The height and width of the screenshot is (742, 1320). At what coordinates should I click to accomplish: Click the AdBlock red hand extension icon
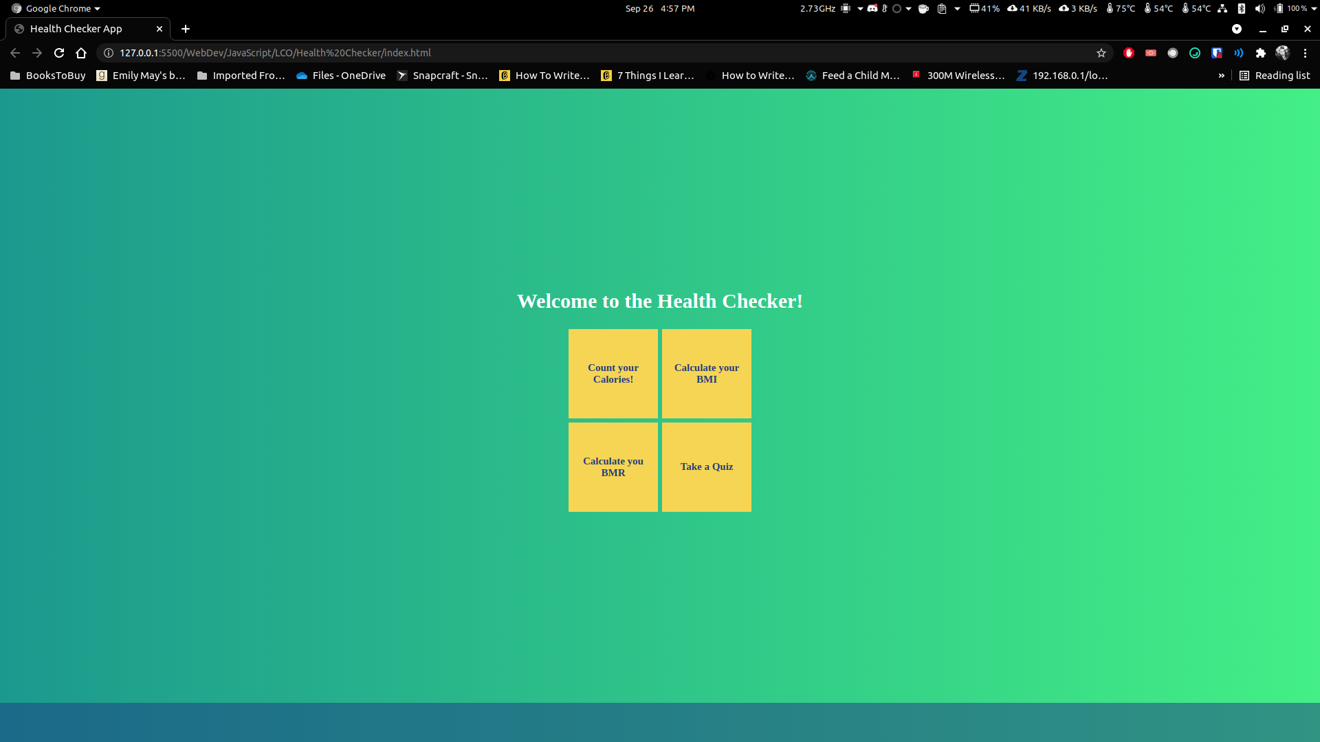(1128, 53)
